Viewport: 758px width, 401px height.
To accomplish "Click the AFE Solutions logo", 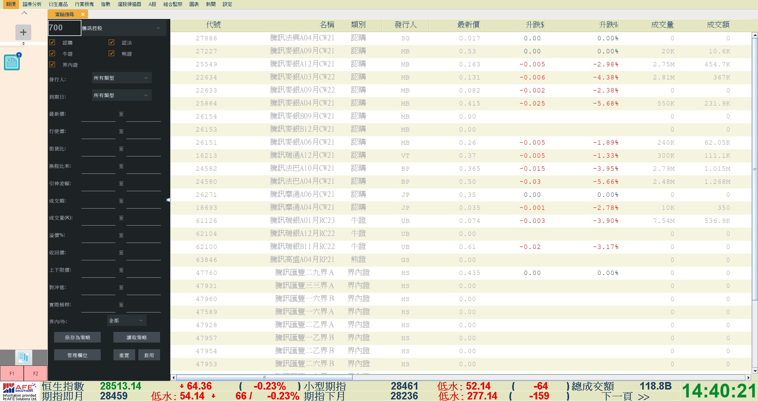I will point(20,391).
